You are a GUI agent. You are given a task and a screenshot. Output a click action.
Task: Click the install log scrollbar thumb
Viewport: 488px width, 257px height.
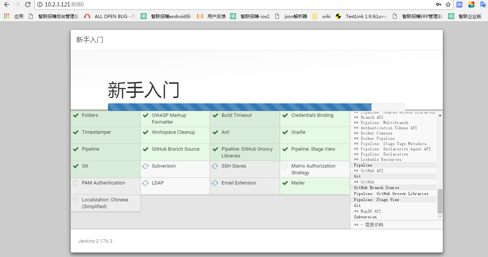pyautogui.click(x=440, y=201)
